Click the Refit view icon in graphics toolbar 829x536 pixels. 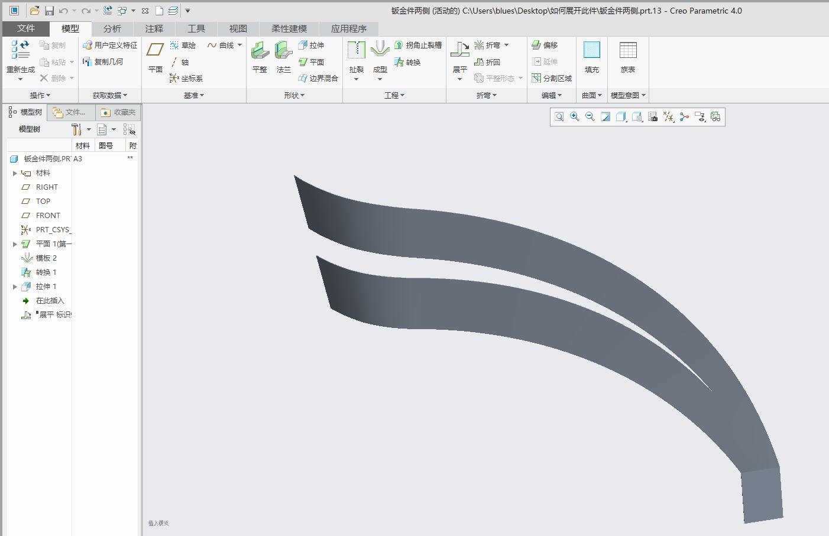[x=559, y=117]
